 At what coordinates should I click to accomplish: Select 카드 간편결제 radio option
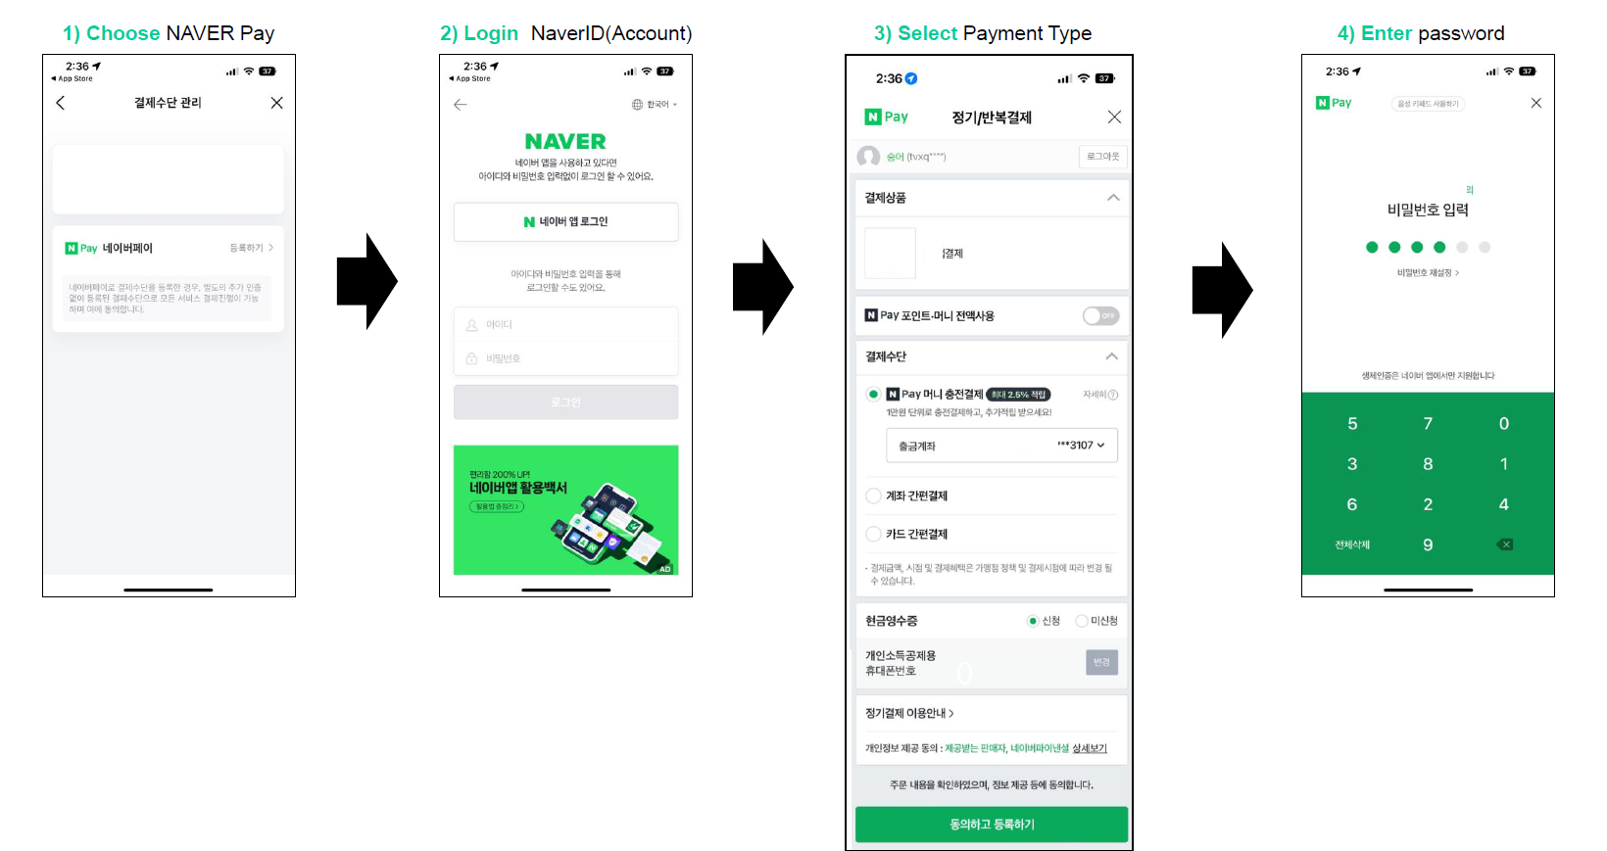pos(873,534)
